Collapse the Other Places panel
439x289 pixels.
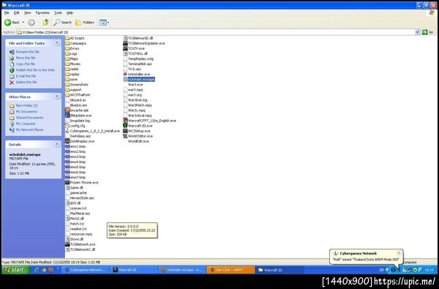pyautogui.click(x=57, y=97)
